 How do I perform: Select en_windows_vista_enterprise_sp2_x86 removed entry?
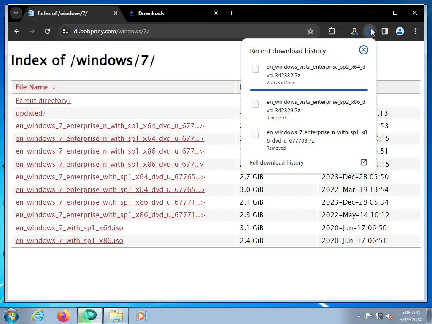(x=308, y=109)
